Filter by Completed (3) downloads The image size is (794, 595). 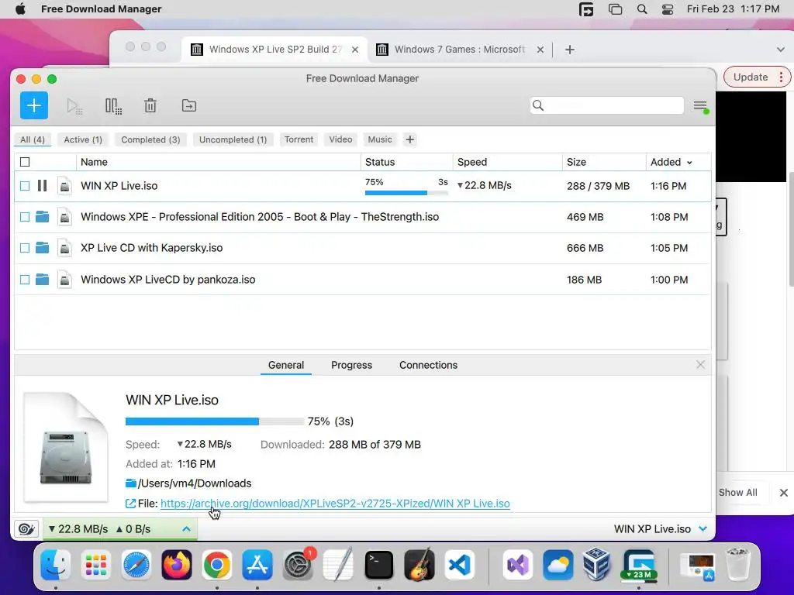coord(150,139)
